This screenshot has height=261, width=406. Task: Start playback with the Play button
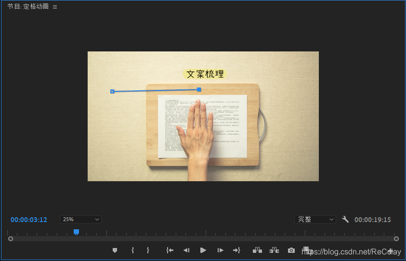(x=203, y=250)
